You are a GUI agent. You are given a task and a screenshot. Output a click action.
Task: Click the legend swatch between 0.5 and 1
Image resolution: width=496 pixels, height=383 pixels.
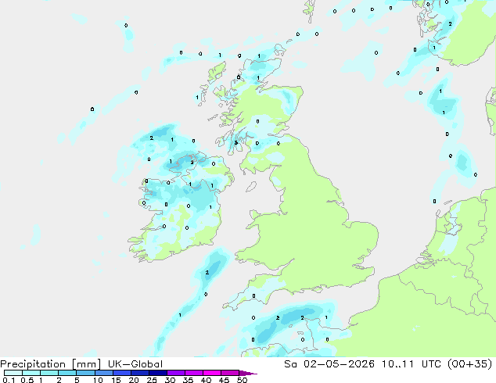31,373
